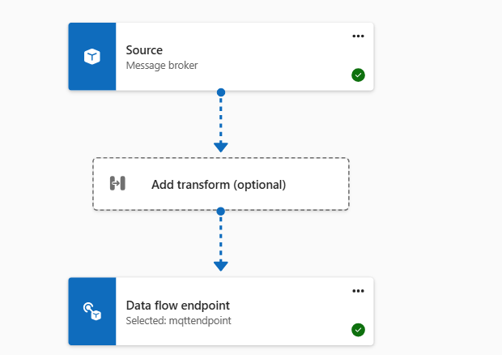Screen dimensions: 502x355
Task: Click dashed line between Source and transform
Action: (x=221, y=118)
